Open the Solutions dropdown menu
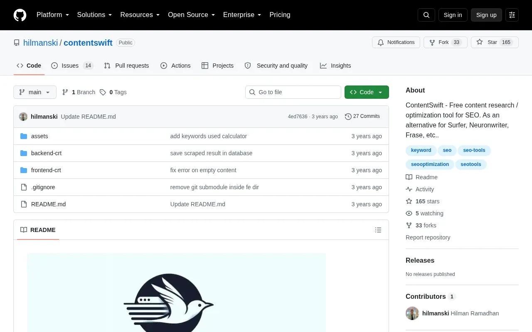The image size is (532, 332). point(94,15)
